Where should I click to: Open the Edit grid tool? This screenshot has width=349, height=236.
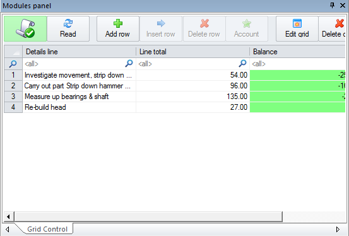pos(297,29)
